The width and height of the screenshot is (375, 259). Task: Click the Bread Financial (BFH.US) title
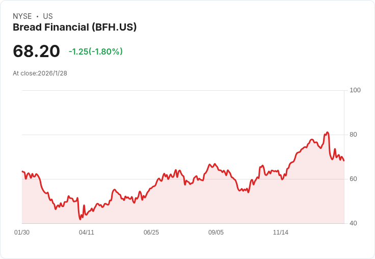(74, 28)
